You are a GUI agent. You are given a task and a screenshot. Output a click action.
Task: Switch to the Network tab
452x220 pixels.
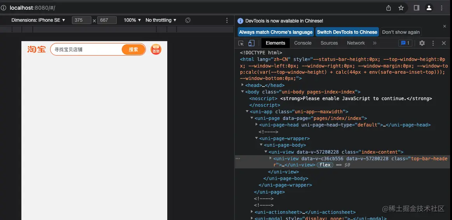356,43
